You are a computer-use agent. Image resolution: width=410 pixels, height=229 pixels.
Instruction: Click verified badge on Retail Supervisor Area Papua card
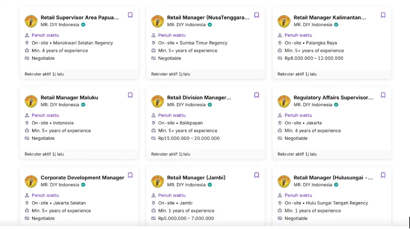tap(83, 25)
